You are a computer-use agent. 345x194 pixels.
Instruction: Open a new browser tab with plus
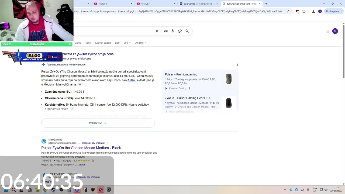tap(266, 4)
